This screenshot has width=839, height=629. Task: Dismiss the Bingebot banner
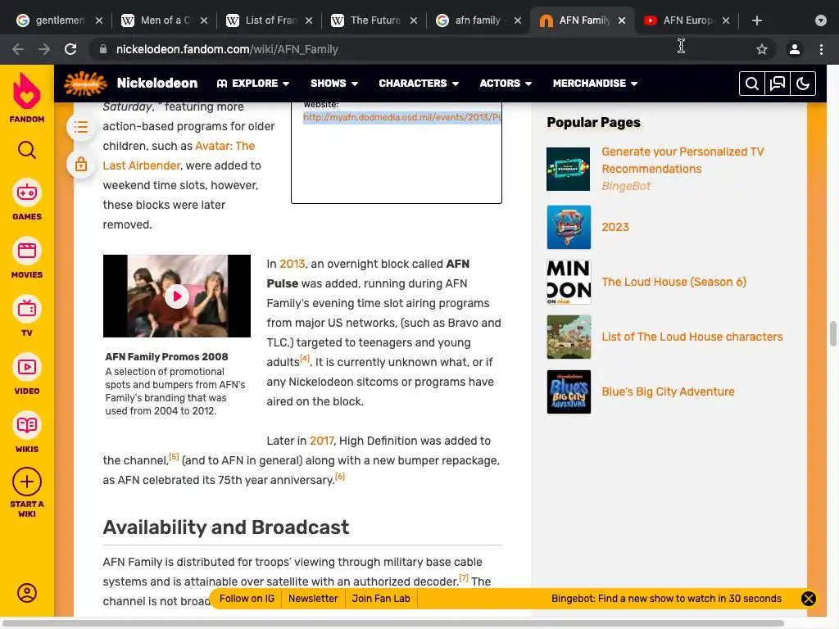809,599
